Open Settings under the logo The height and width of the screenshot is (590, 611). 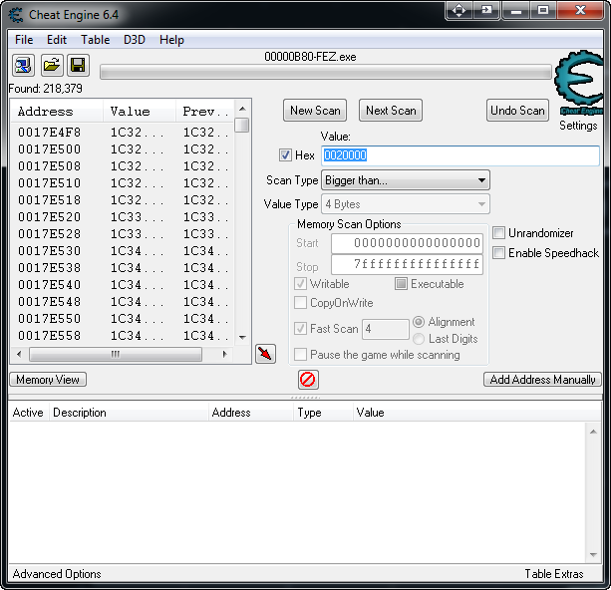[x=578, y=126]
